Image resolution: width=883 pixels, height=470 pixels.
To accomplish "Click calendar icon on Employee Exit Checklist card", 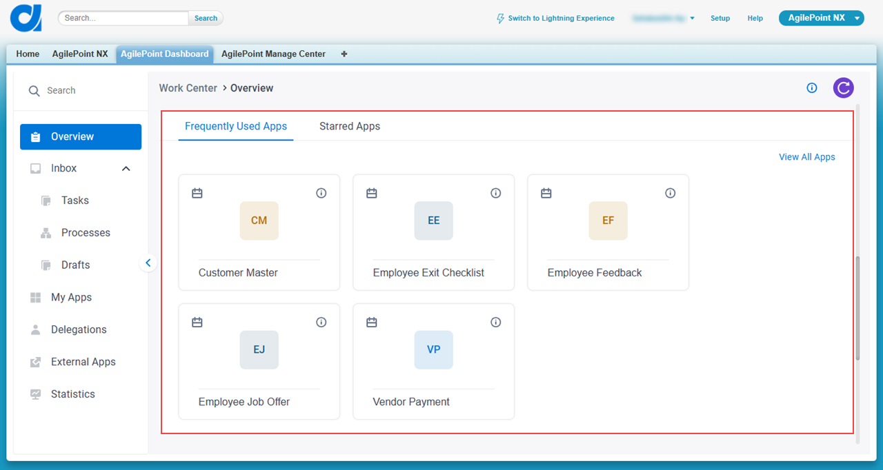I will (x=372, y=193).
